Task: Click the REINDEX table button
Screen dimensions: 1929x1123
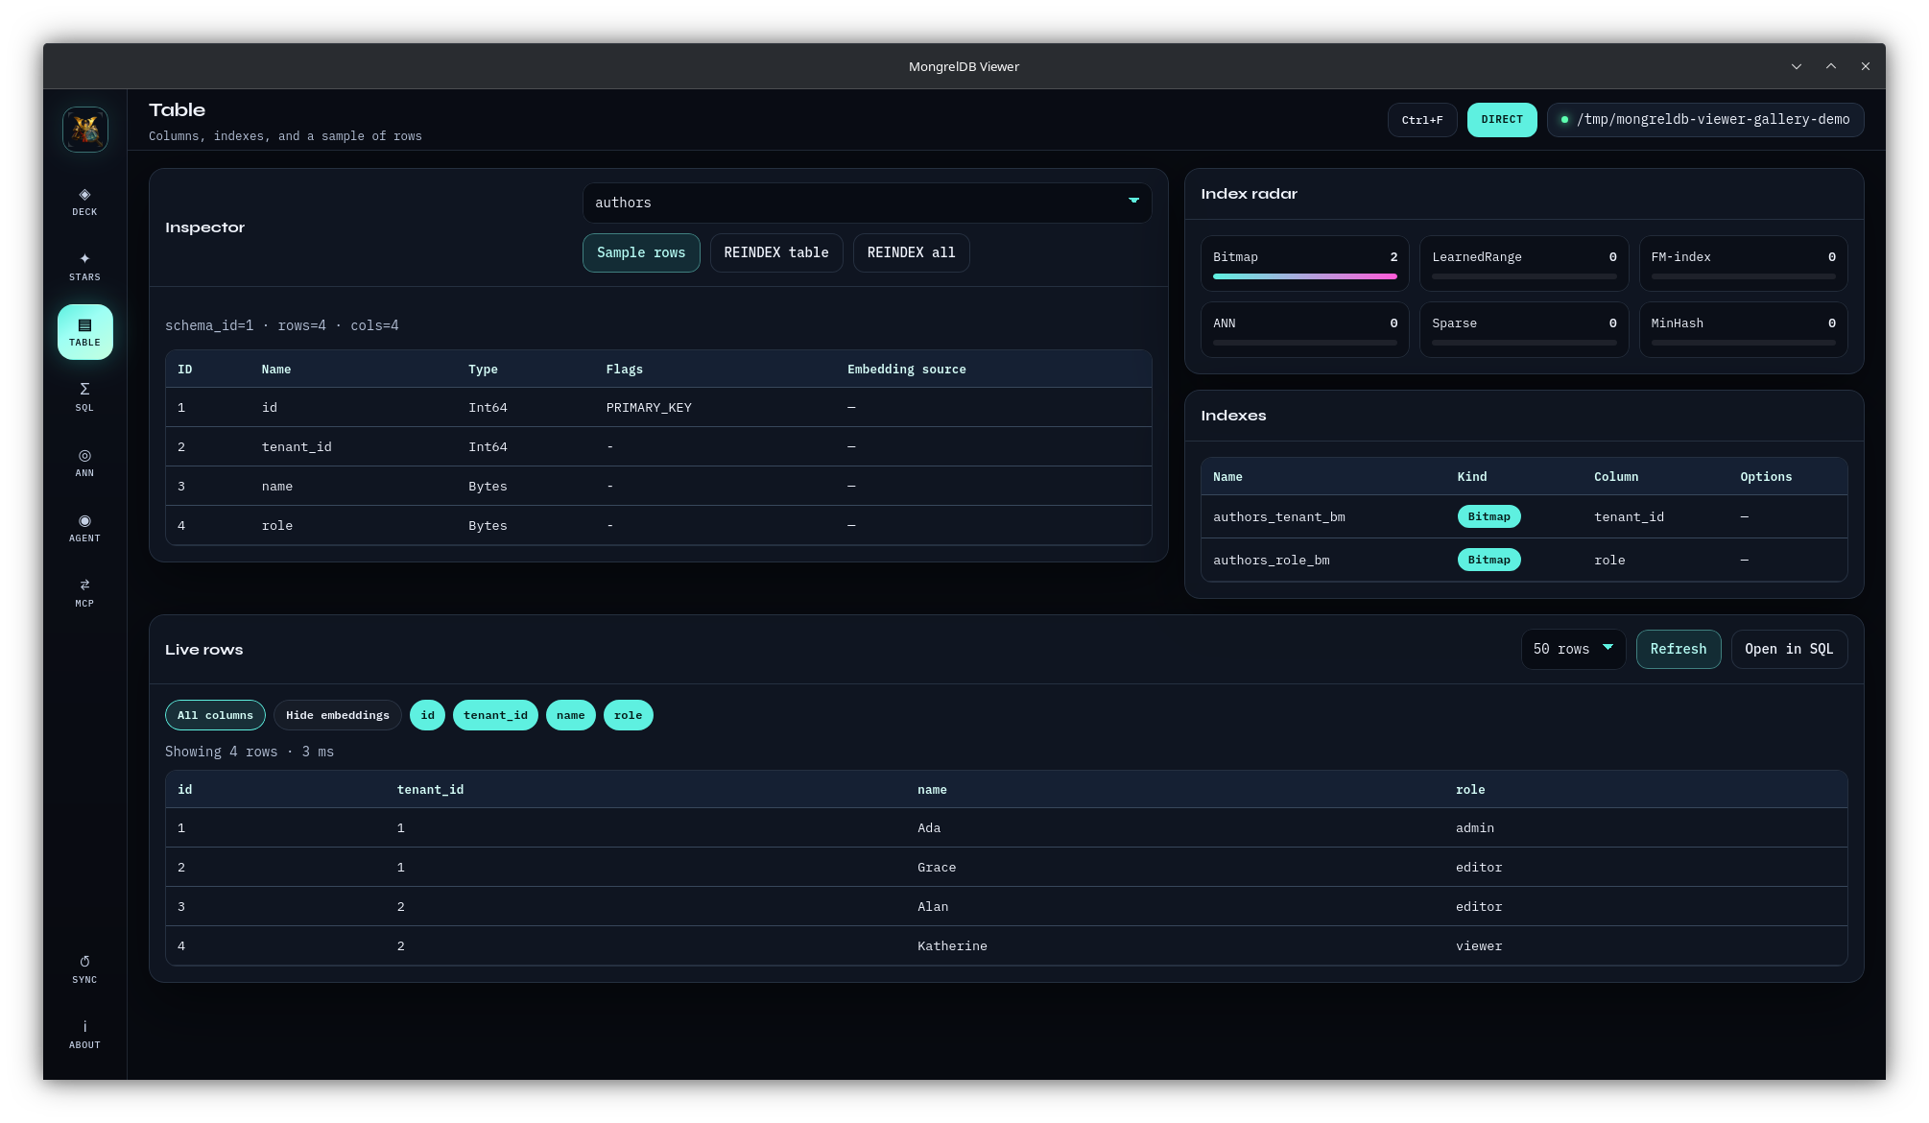Action: coord(776,252)
